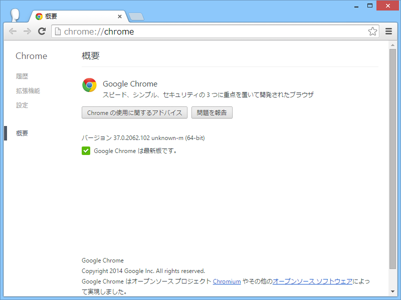Open the Chromium project link
This screenshot has height=300, width=401.
click(x=227, y=281)
